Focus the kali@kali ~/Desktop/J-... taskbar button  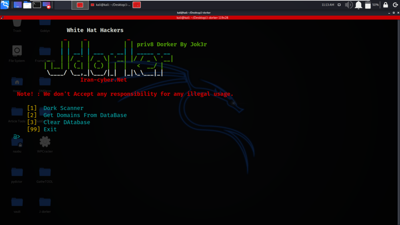point(111,4)
